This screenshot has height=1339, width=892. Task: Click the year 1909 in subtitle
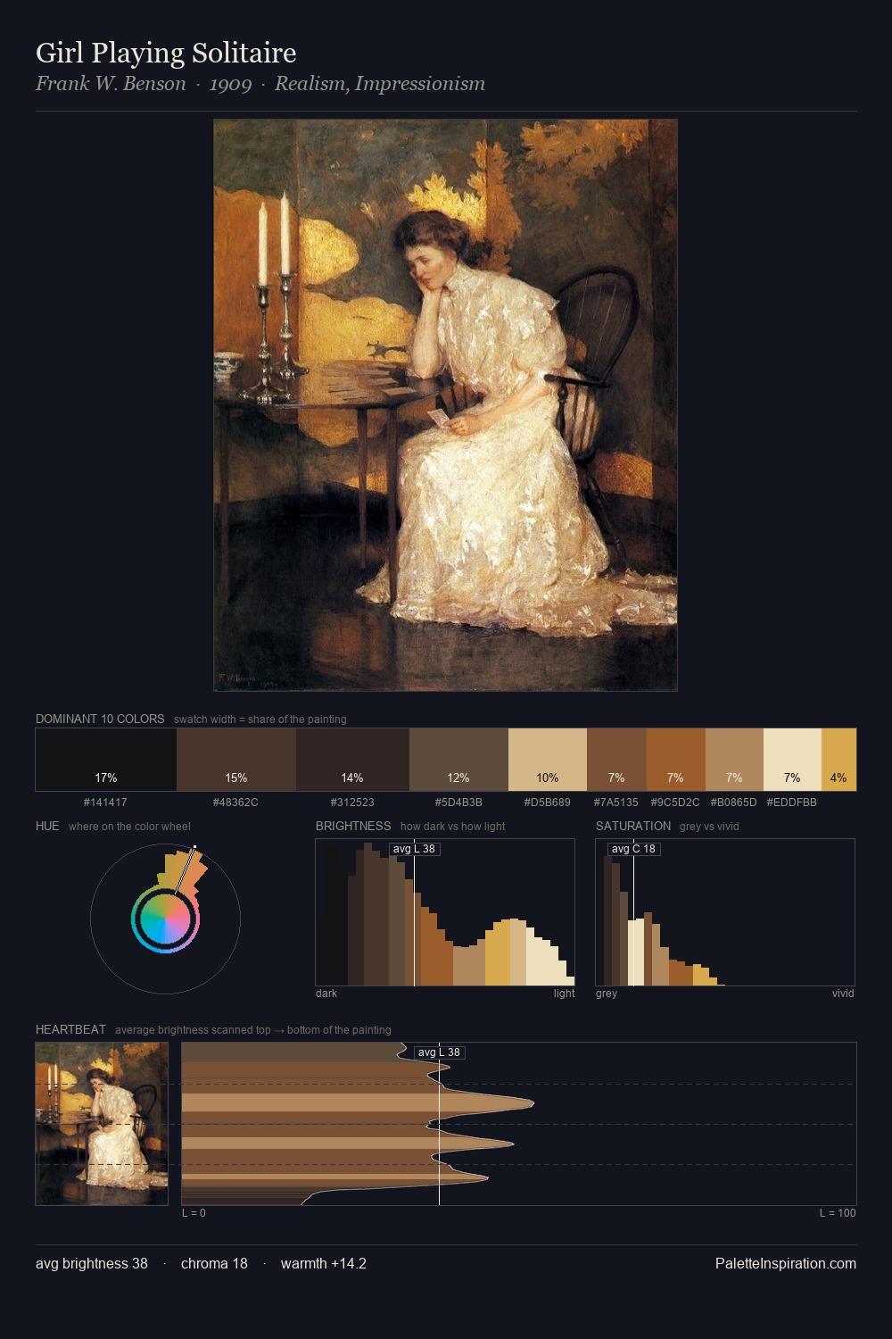[230, 84]
